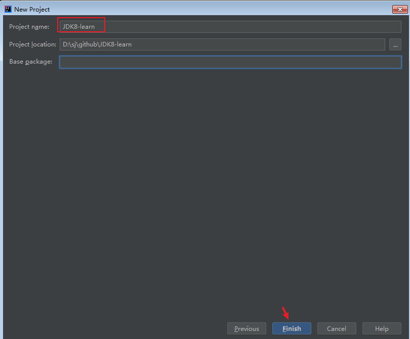Image resolution: width=410 pixels, height=339 pixels.
Task: Click the Project location path field
Action: [x=222, y=44]
